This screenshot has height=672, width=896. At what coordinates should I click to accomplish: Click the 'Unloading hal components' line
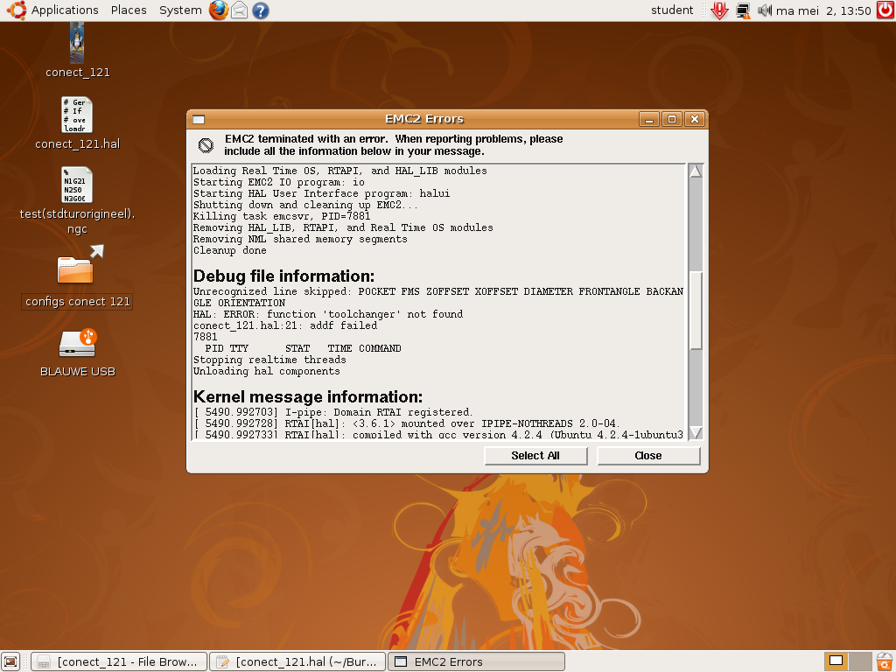[x=266, y=371]
